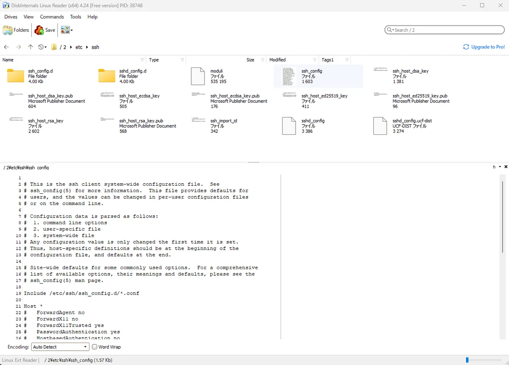Navigate up one folder level
Viewport: 509px width, 365px height.
[31, 47]
